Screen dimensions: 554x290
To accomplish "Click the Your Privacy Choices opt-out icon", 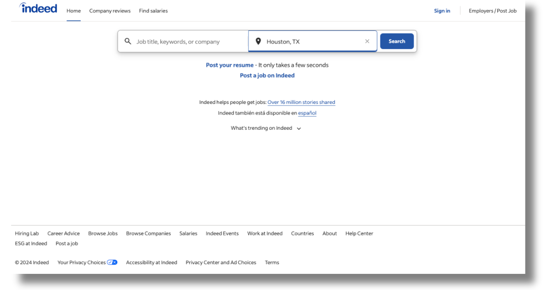I will (112, 262).
